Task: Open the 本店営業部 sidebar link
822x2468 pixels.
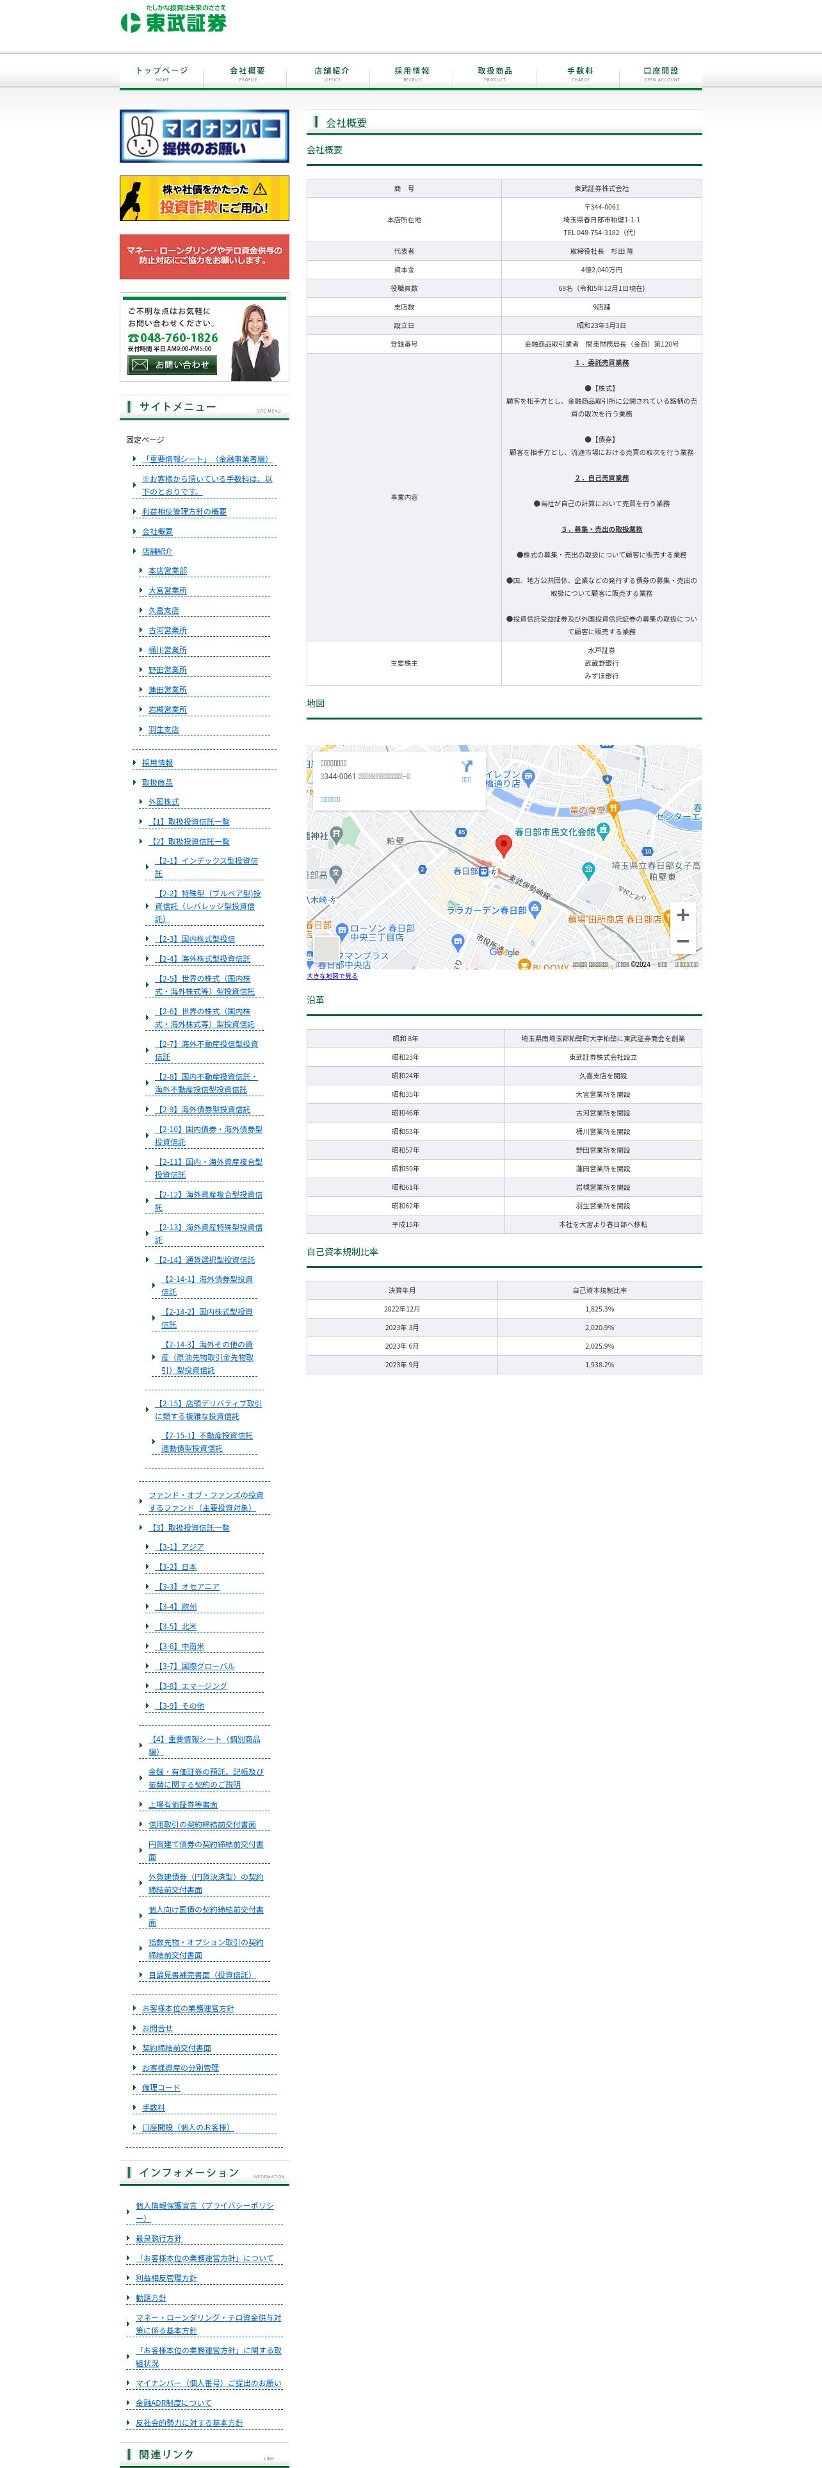Action: coord(168,571)
